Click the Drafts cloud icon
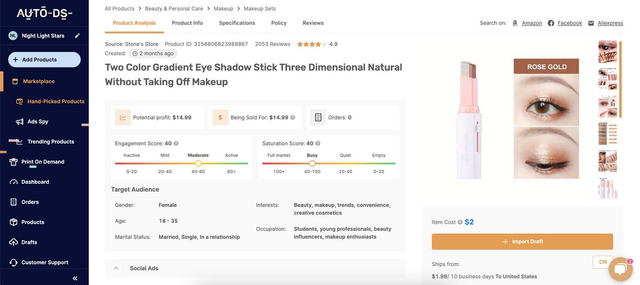 [13, 242]
